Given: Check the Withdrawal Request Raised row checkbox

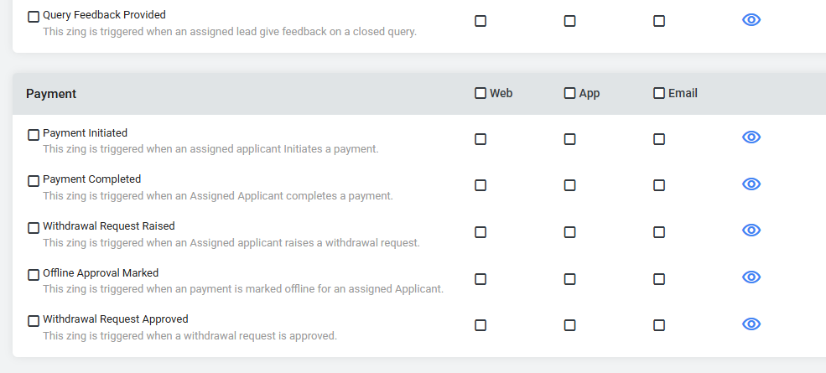Looking at the screenshot, I should pyautogui.click(x=34, y=228).
